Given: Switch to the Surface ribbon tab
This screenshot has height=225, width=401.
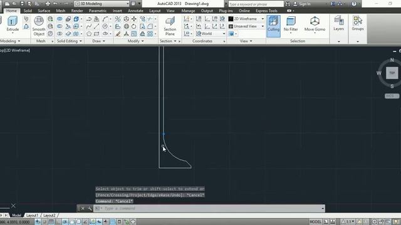Looking at the screenshot, I should coord(44,11).
